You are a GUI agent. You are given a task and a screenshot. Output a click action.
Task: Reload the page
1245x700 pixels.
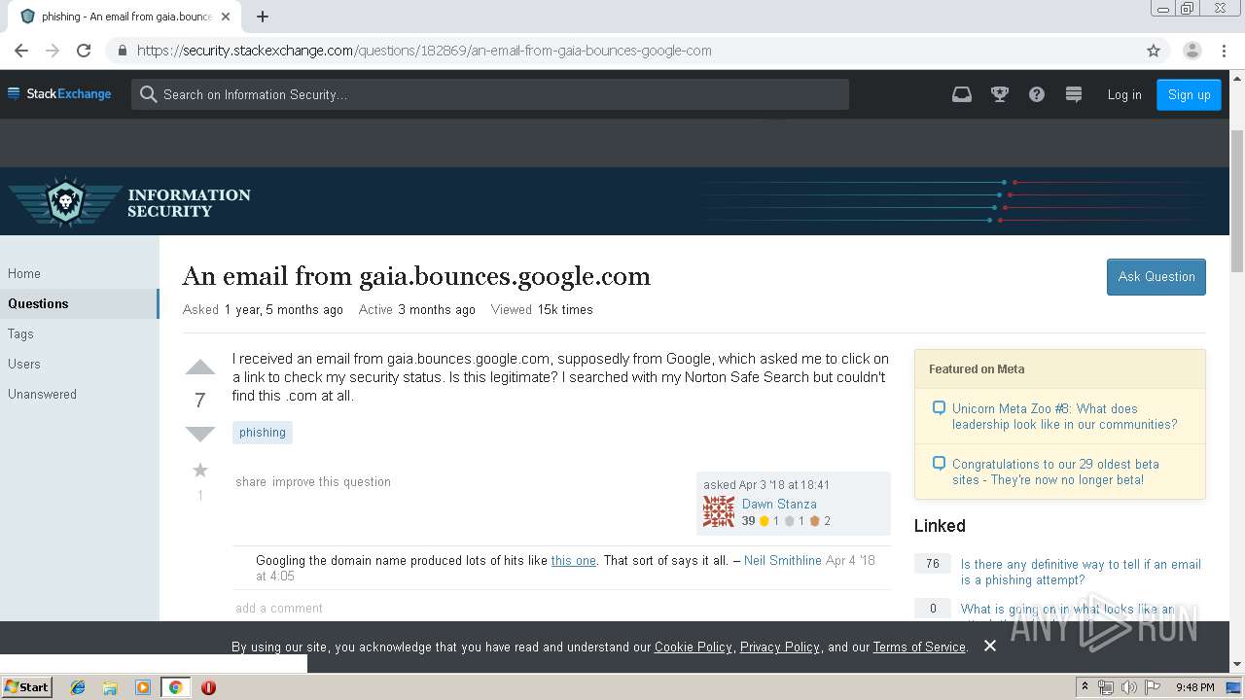84,51
